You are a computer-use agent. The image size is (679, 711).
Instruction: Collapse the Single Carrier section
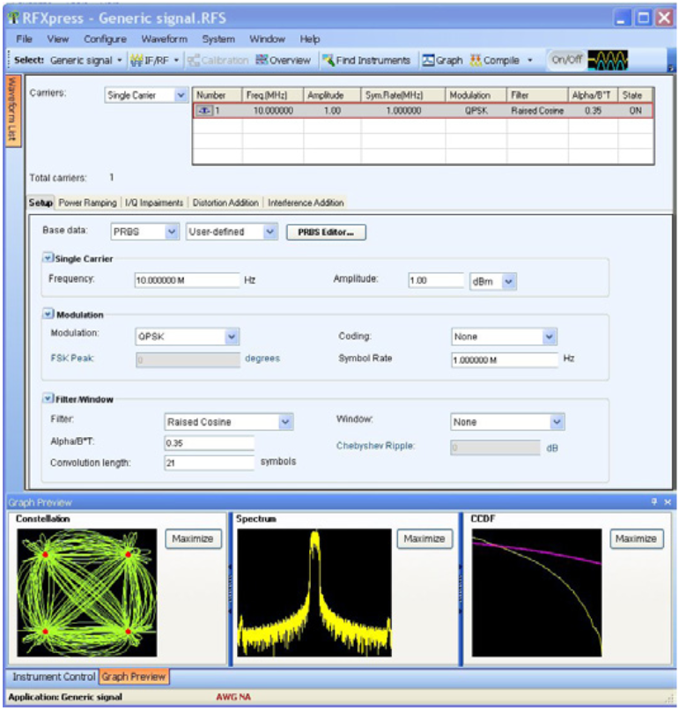48,258
